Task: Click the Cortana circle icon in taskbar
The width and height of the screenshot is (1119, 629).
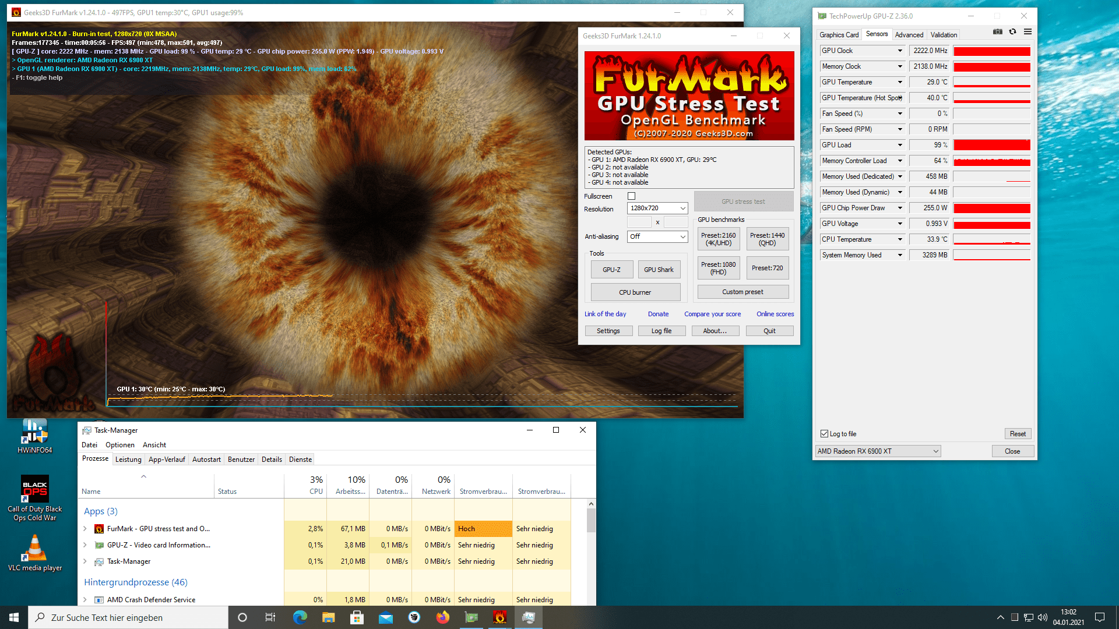Action: point(242,617)
